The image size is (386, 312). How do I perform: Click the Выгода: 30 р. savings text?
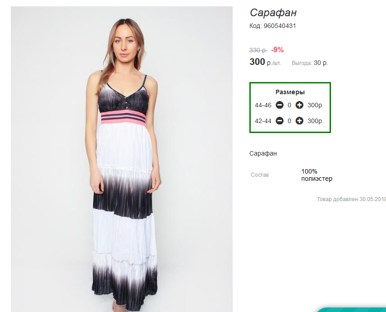coord(310,63)
